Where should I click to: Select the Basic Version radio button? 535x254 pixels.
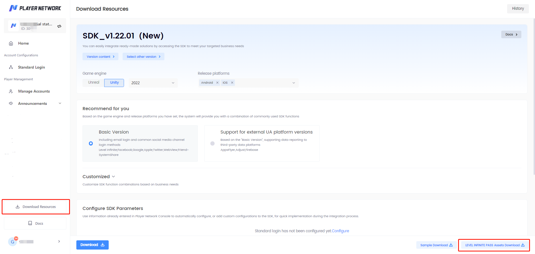91,144
